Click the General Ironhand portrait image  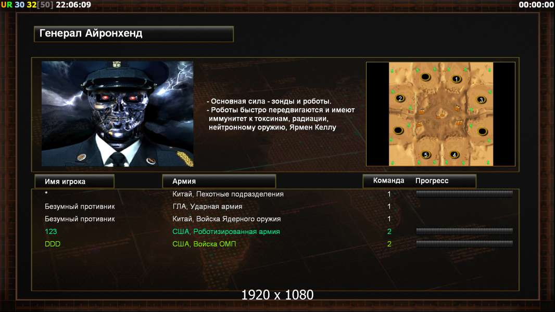pyautogui.click(x=118, y=113)
